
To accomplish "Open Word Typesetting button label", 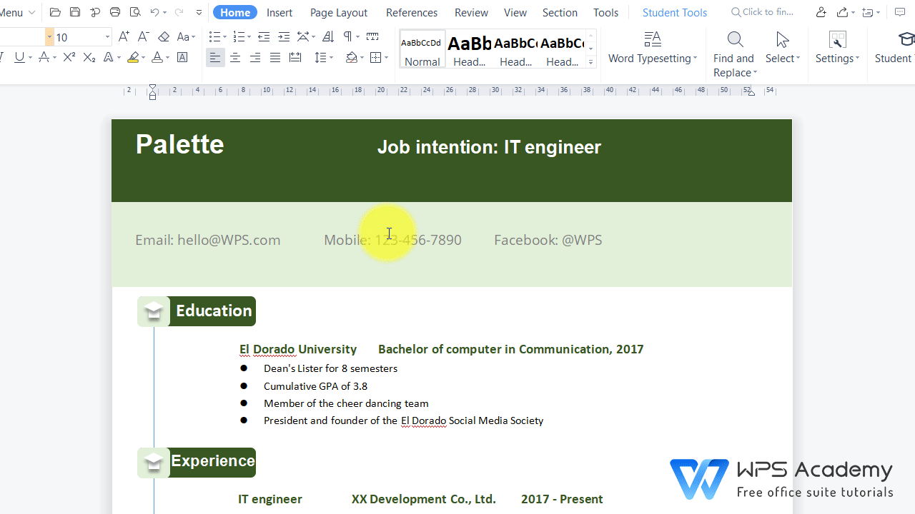I will tap(653, 59).
